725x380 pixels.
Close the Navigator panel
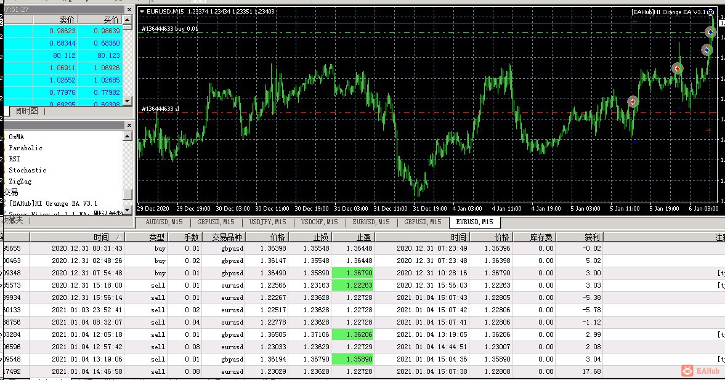pyautogui.click(x=129, y=125)
